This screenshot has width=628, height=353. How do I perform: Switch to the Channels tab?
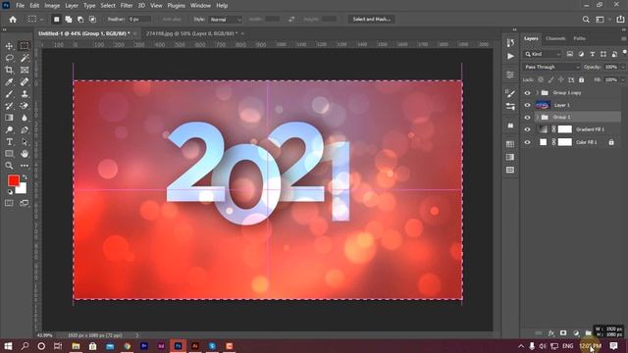555,39
